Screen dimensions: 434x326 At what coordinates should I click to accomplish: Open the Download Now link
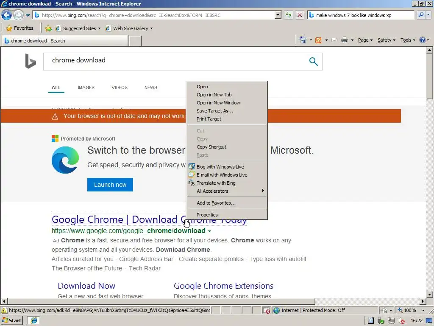pyautogui.click(x=86, y=286)
